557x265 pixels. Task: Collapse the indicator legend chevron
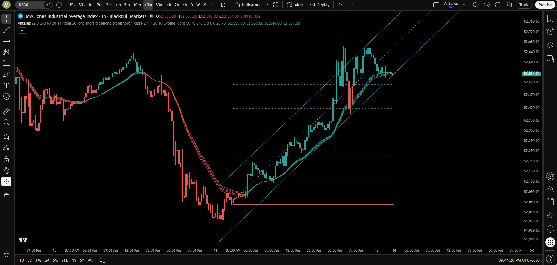[22, 30]
